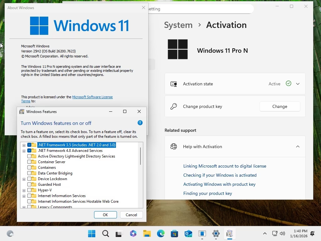Click the product key icon

[174, 106]
